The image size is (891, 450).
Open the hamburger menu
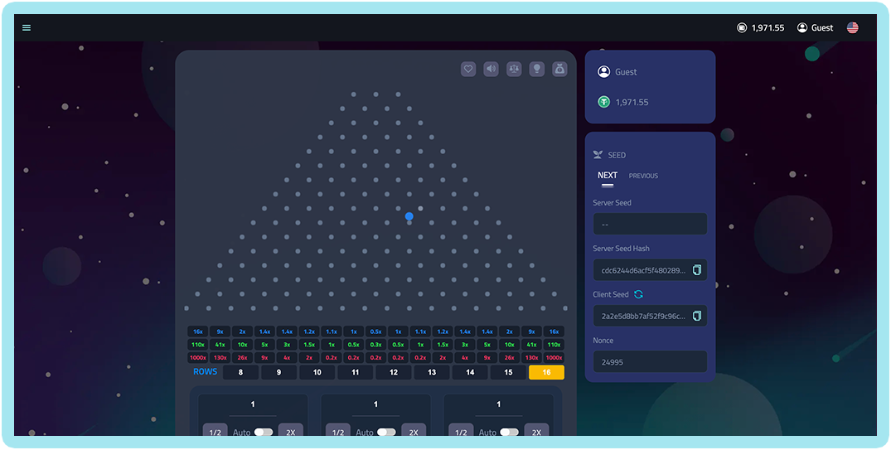pyautogui.click(x=27, y=27)
